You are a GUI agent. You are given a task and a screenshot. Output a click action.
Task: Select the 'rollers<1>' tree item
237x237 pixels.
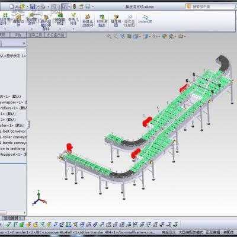coord(13,108)
